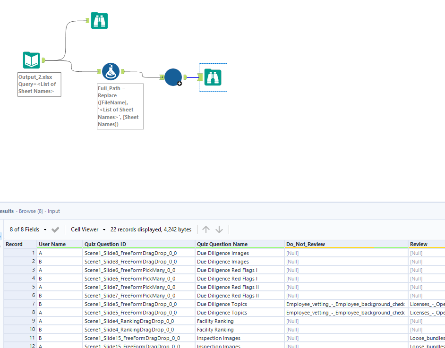Click the plus badge on the blue macro tool
This screenshot has width=445, height=348.
180,84
